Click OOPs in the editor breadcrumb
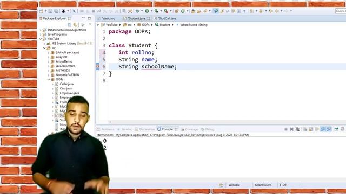Viewport: 346px width, 194px height. (143, 25)
